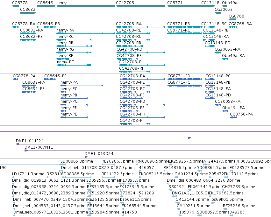Click the CG8778 gene label
271x217 pixels.
[20, 3]
